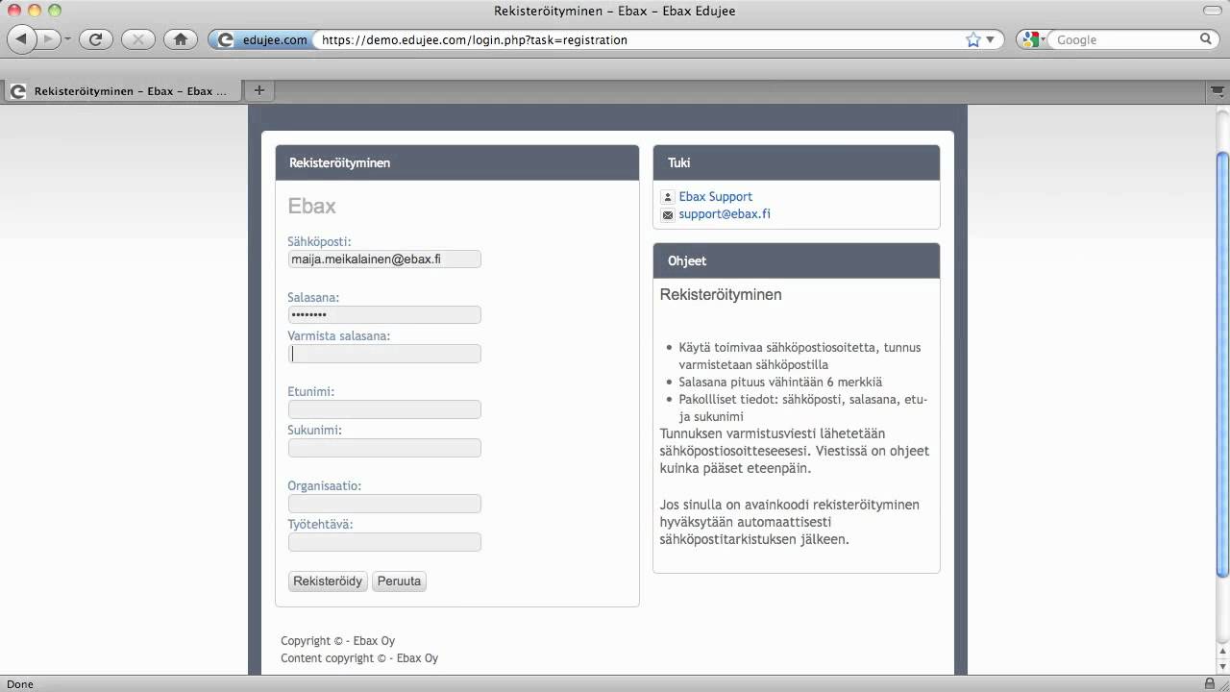
Task: Go forward to the next page
Action: click(48, 39)
